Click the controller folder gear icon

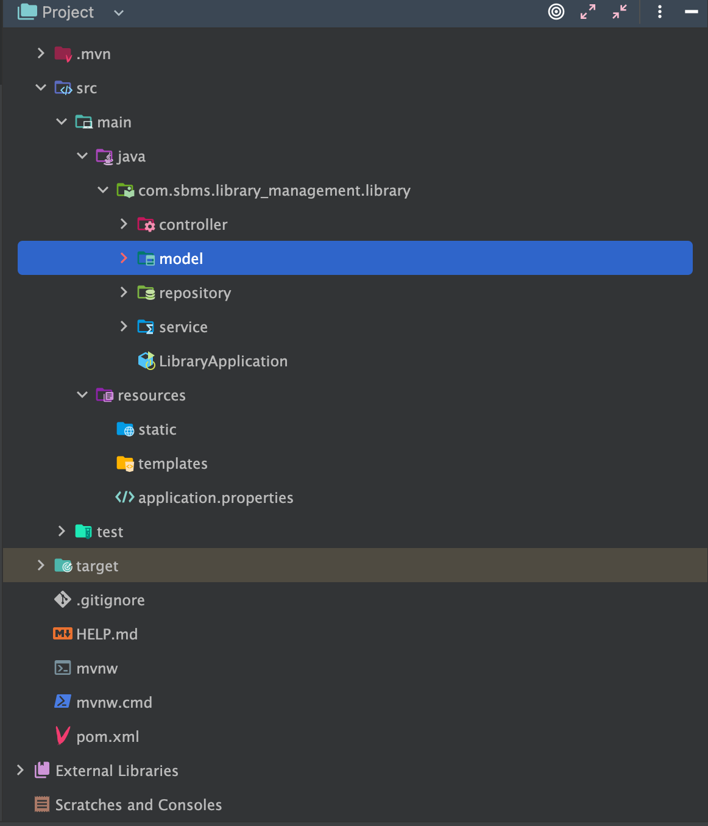tap(146, 225)
